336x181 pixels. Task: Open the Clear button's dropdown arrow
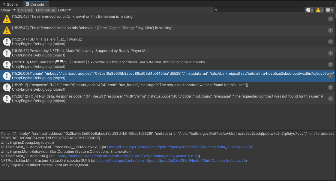click(x=14, y=10)
